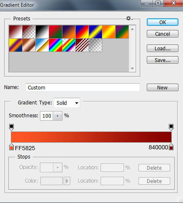Open the presets gear menu
This screenshot has width=183, height=203.
tap(129, 18)
